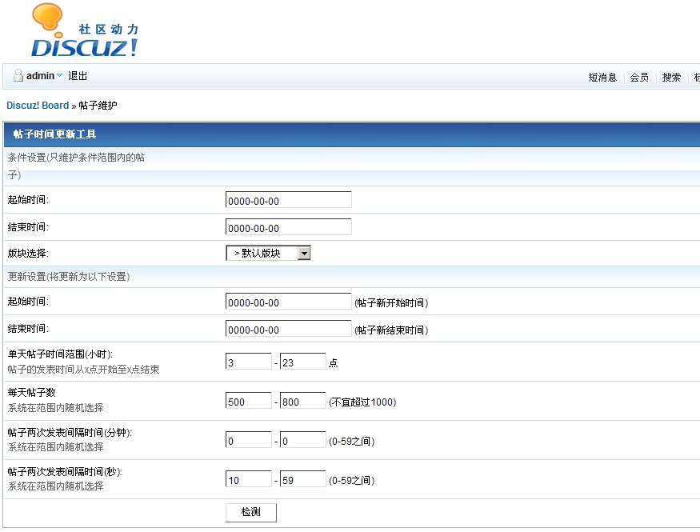This screenshot has height=532, width=700.
Task: Click the minimum daily posts field 500
Action: tap(249, 401)
